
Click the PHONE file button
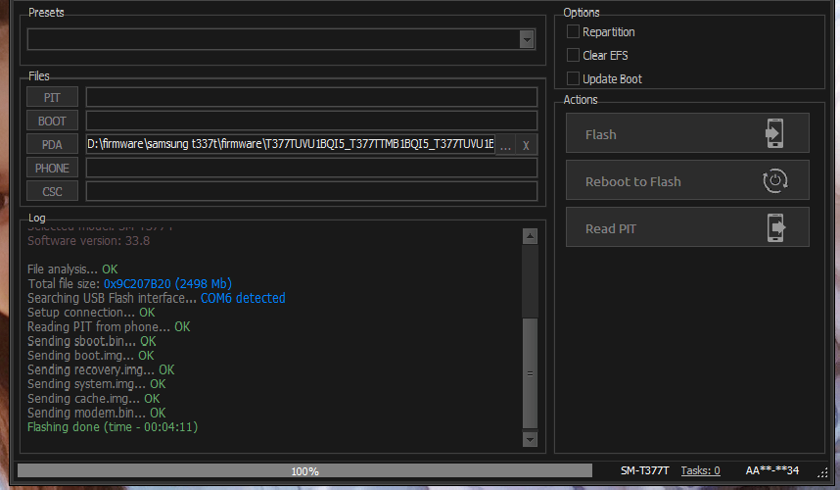(x=52, y=169)
